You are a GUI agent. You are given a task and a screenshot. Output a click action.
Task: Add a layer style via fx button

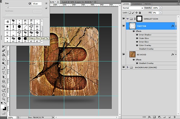tap(149, 117)
